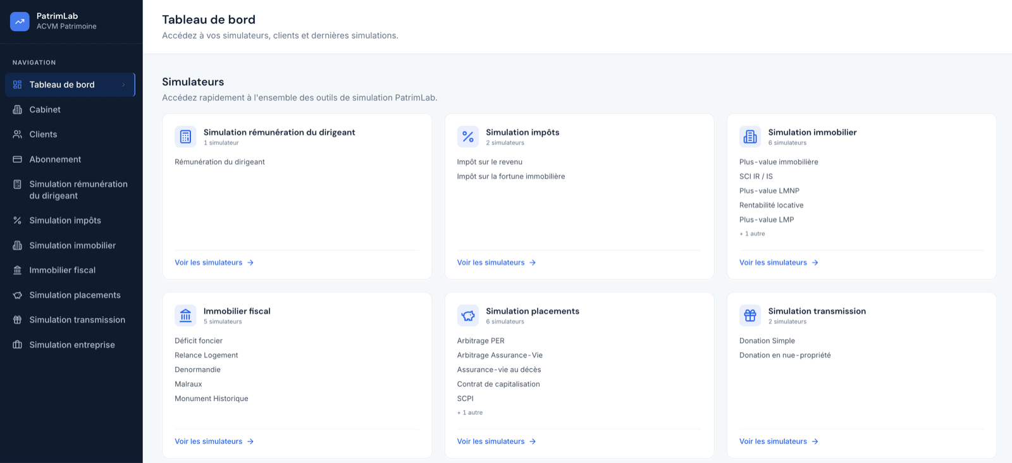Screen dimensions: 1012x463
Task: Open Monument Historique simulator
Action: 211,399
